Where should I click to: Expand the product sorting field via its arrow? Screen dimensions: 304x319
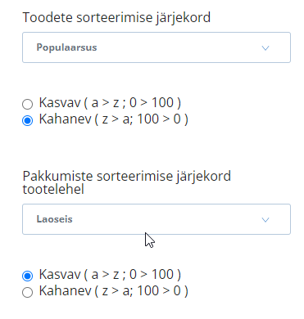click(265, 48)
